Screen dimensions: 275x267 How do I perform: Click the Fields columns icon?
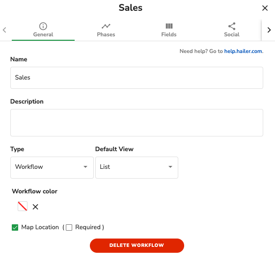169,26
